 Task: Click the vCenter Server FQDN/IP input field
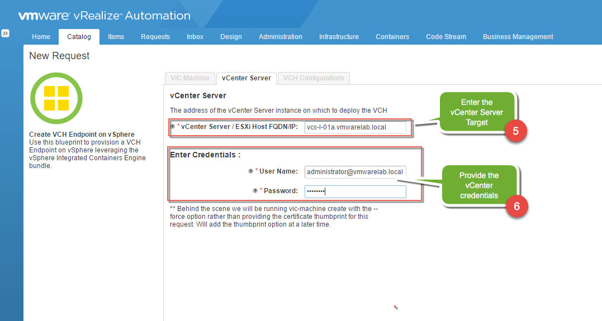355,127
